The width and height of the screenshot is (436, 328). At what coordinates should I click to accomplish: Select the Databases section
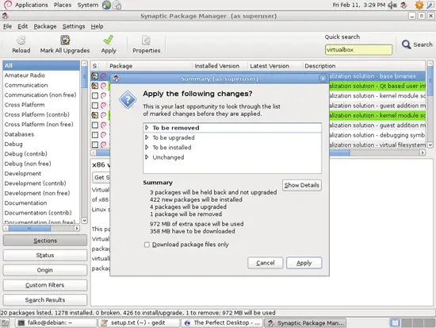click(41, 134)
